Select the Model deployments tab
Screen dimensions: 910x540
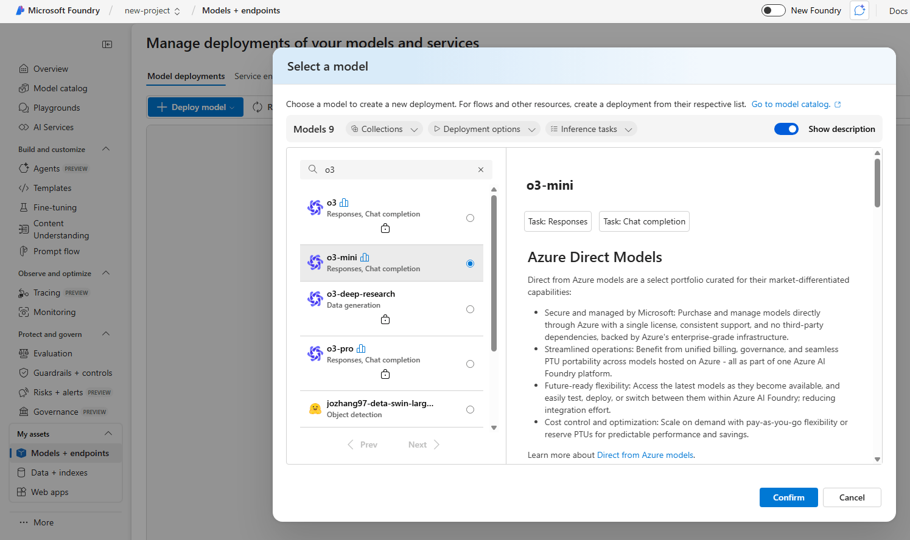point(186,76)
